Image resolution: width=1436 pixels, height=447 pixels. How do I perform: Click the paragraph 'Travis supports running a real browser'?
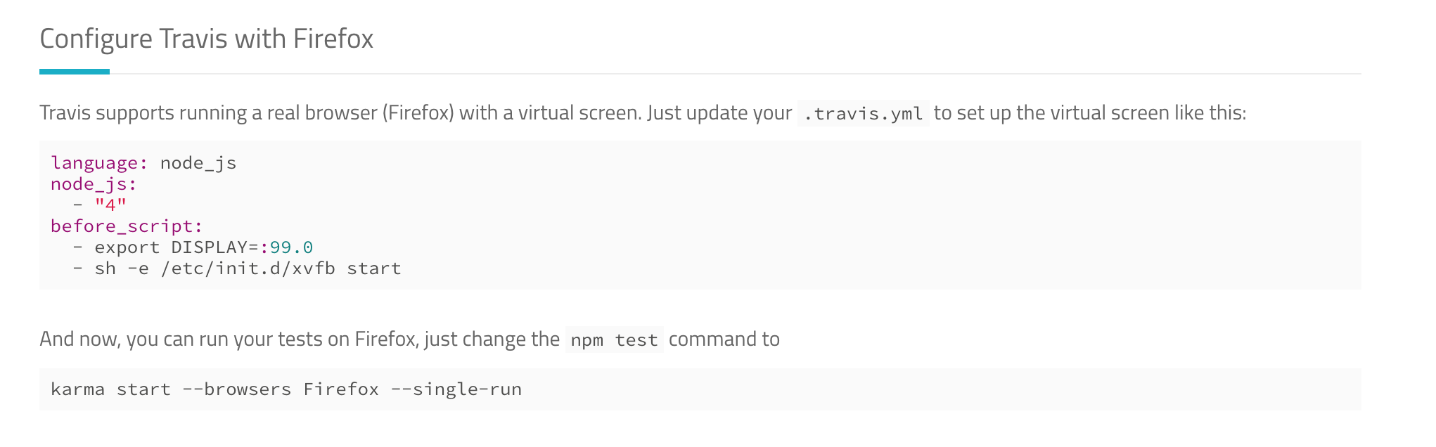[x=643, y=113]
